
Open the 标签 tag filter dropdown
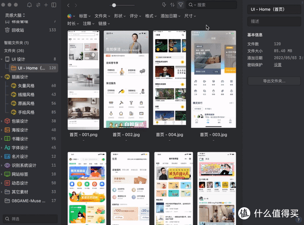tap(84, 16)
